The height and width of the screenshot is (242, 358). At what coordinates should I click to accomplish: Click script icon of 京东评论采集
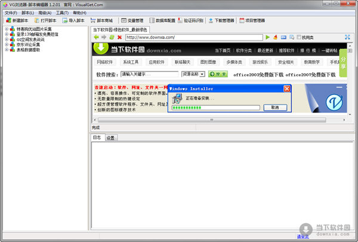tap(13, 45)
